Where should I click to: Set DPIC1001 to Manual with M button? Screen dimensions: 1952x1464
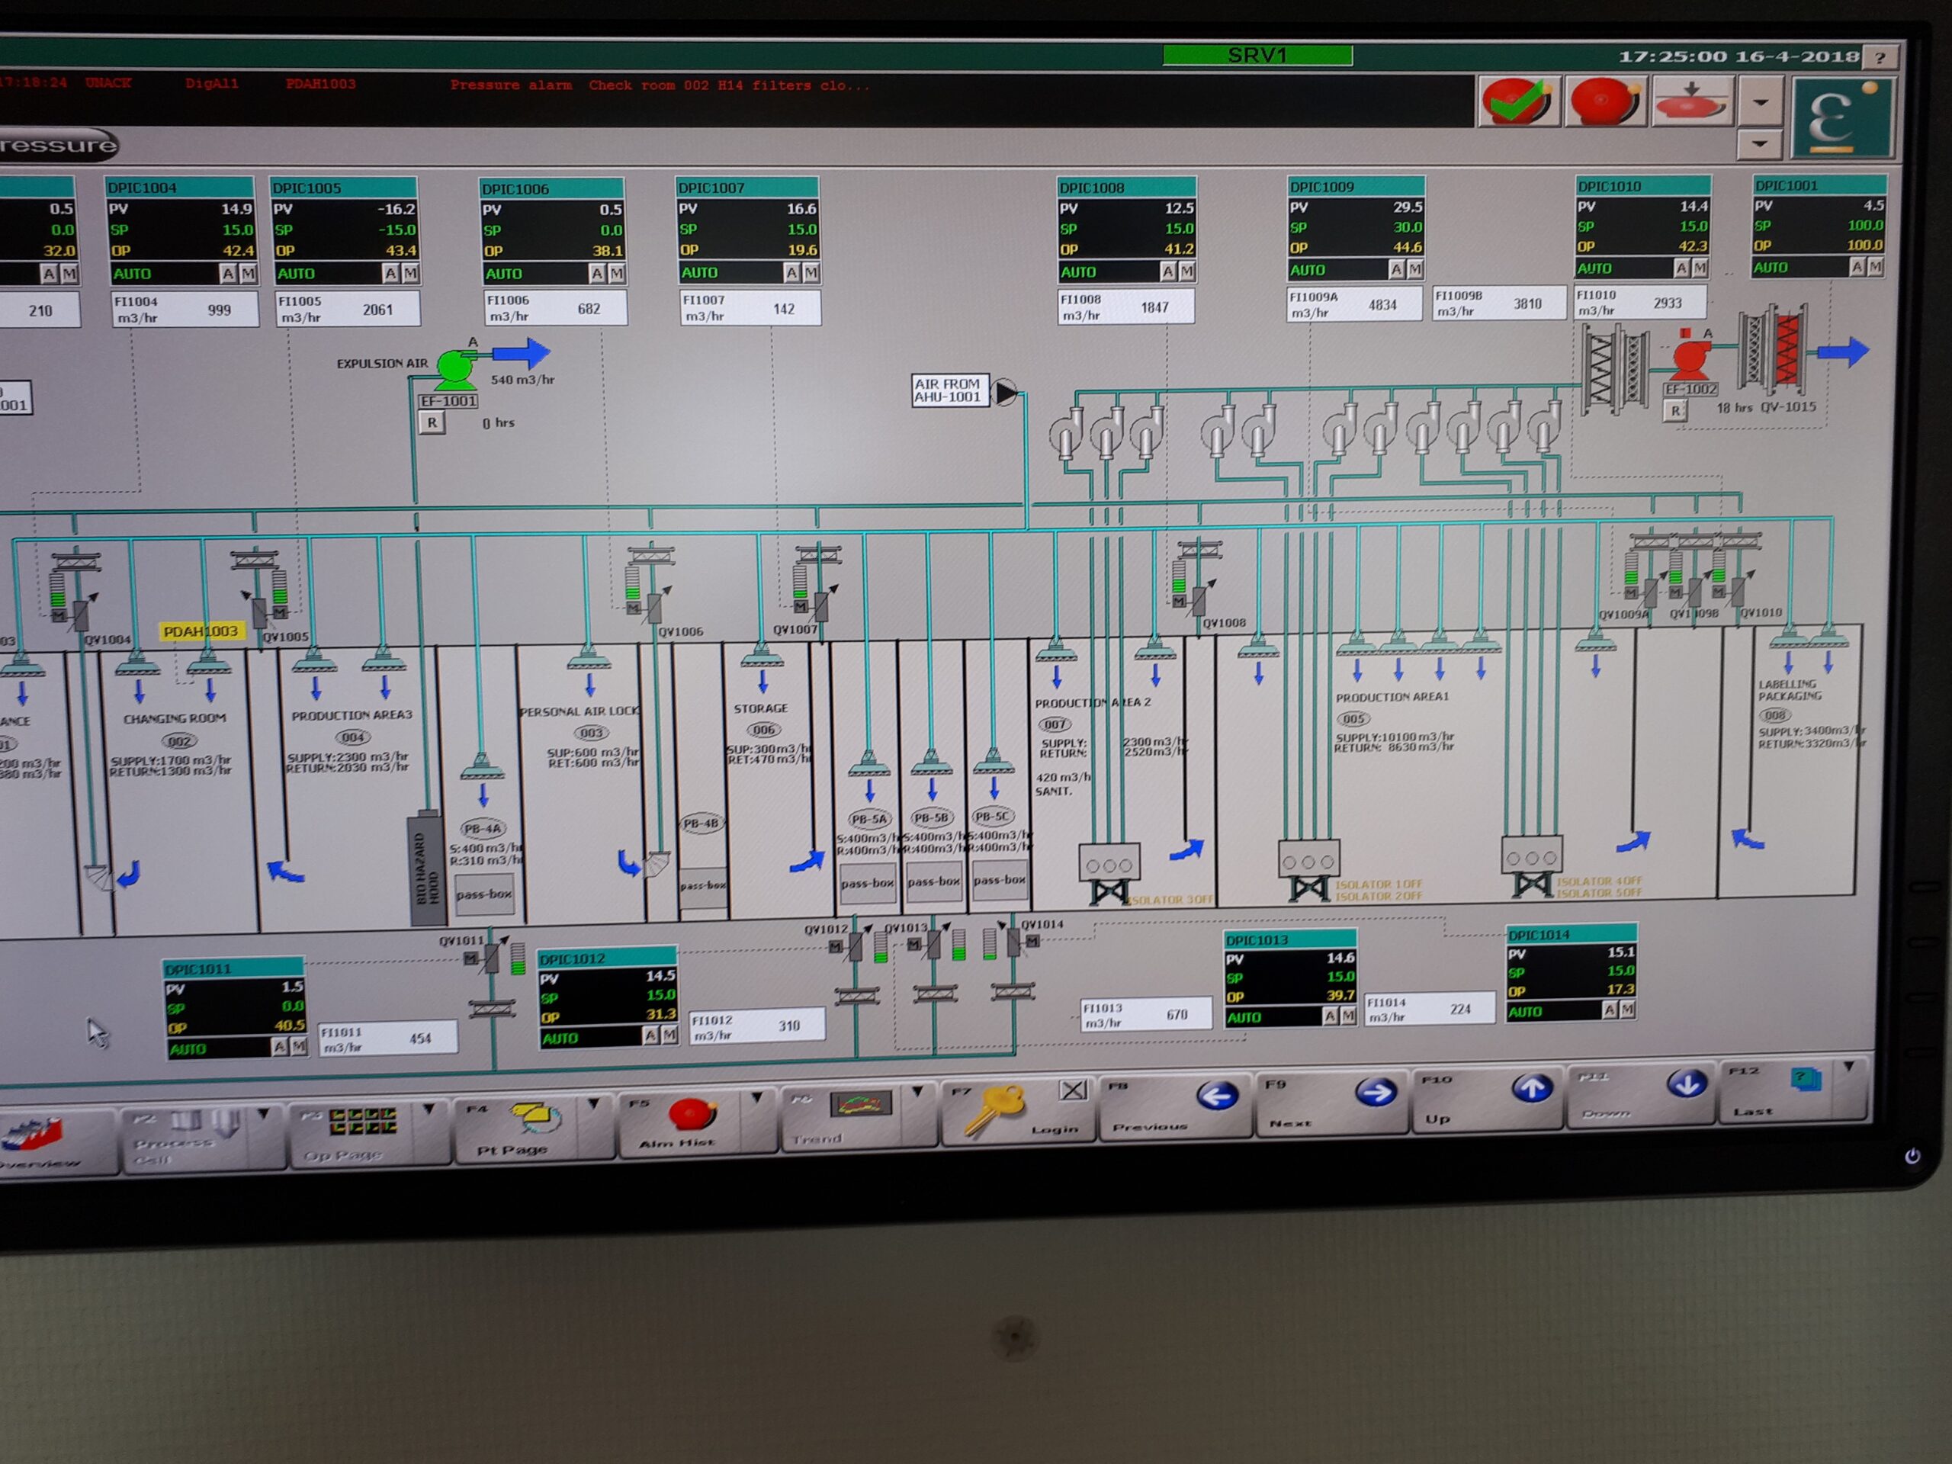click(1876, 267)
